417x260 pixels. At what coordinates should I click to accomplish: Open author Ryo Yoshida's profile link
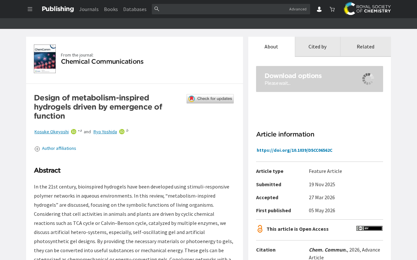click(105, 132)
